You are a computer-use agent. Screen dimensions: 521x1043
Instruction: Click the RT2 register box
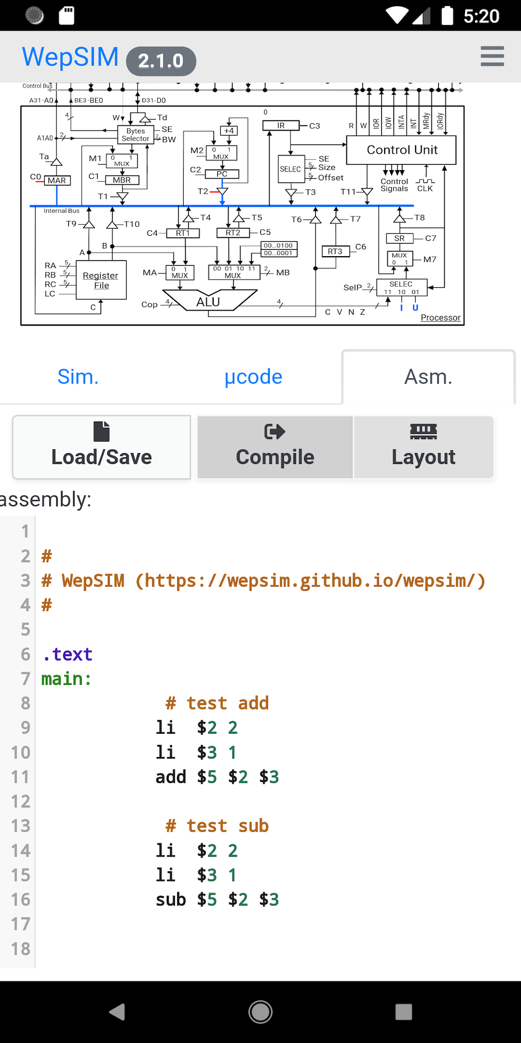(233, 232)
